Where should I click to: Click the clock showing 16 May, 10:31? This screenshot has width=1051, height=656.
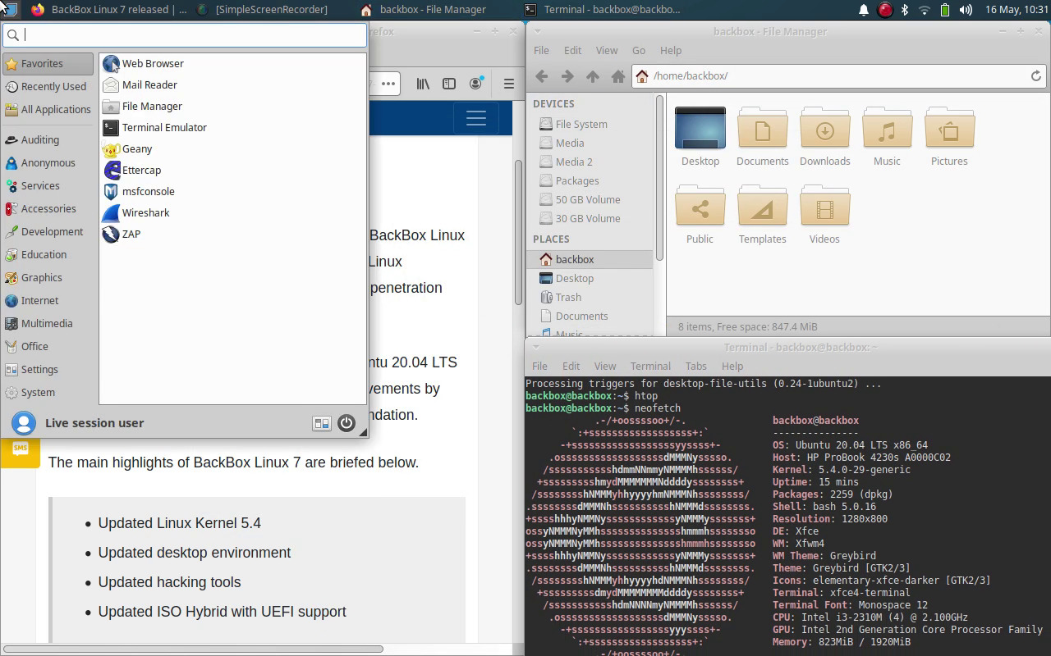[1017, 10]
